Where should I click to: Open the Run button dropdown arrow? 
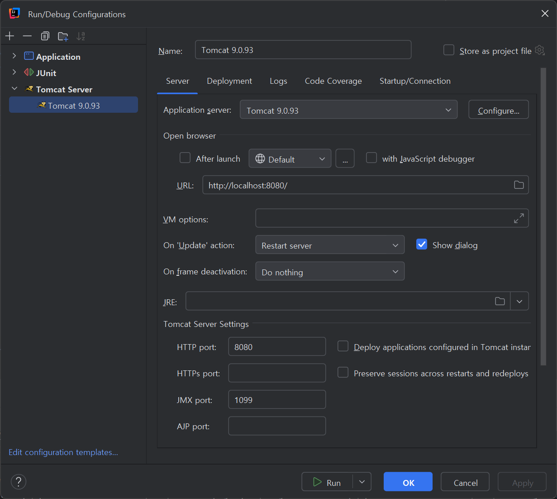(x=362, y=482)
